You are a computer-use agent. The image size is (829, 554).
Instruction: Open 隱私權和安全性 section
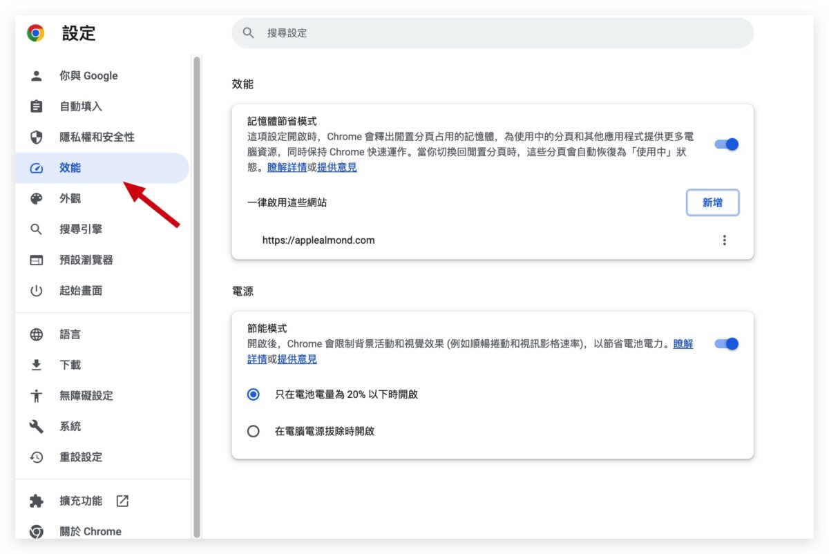pos(102,137)
